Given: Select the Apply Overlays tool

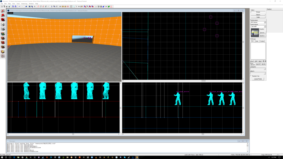Looking at the screenshot, I should point(3,47).
